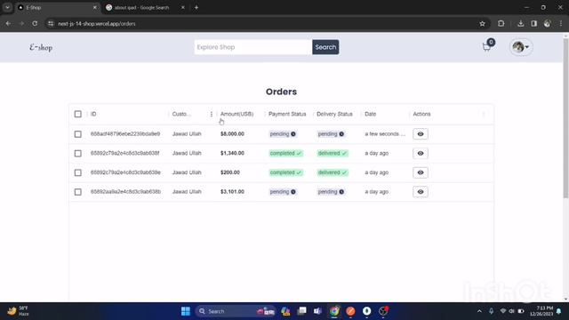The width and height of the screenshot is (569, 320).
Task: Go forward in browser history
Action: [x=21, y=24]
